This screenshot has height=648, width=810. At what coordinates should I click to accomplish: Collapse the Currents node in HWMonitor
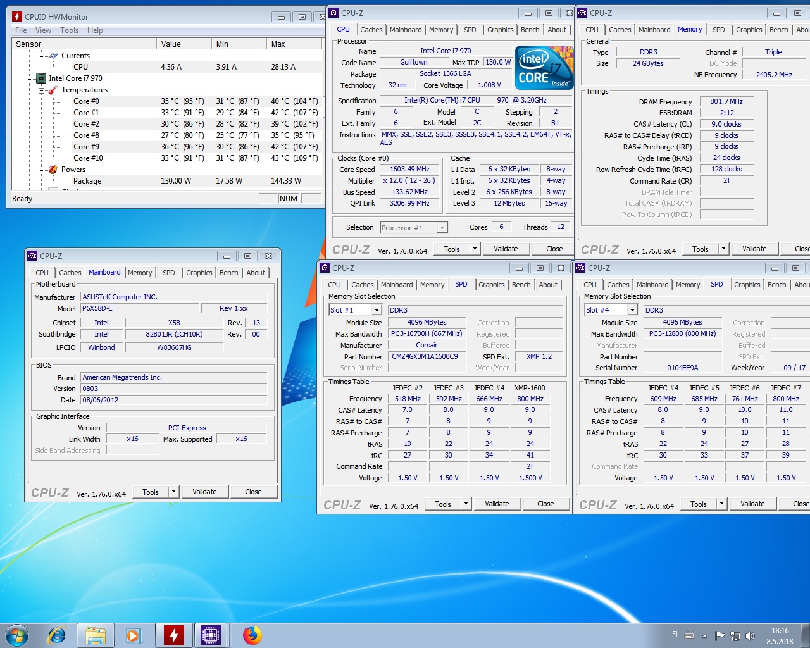[x=41, y=56]
